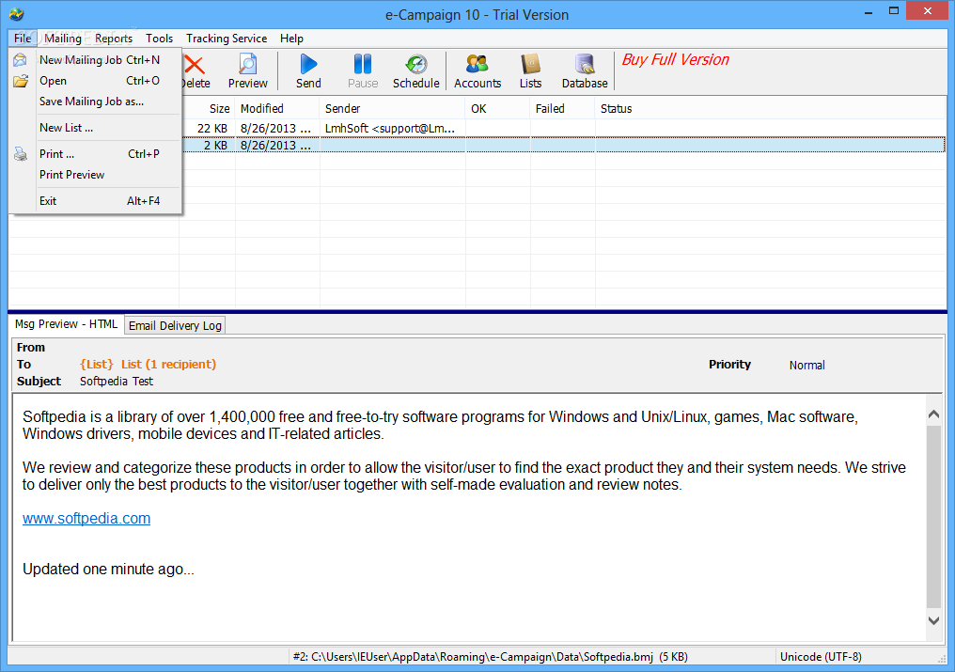This screenshot has width=955, height=672.
Task: Click the Status column header
Action: click(770, 108)
